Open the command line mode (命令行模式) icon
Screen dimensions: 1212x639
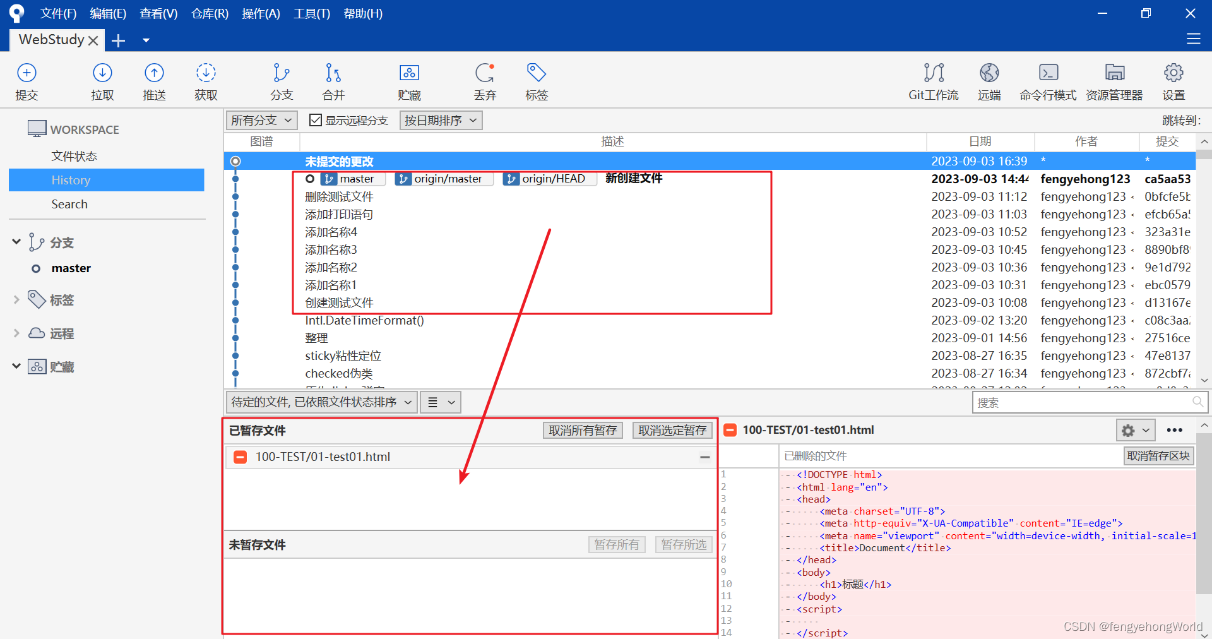[1048, 81]
